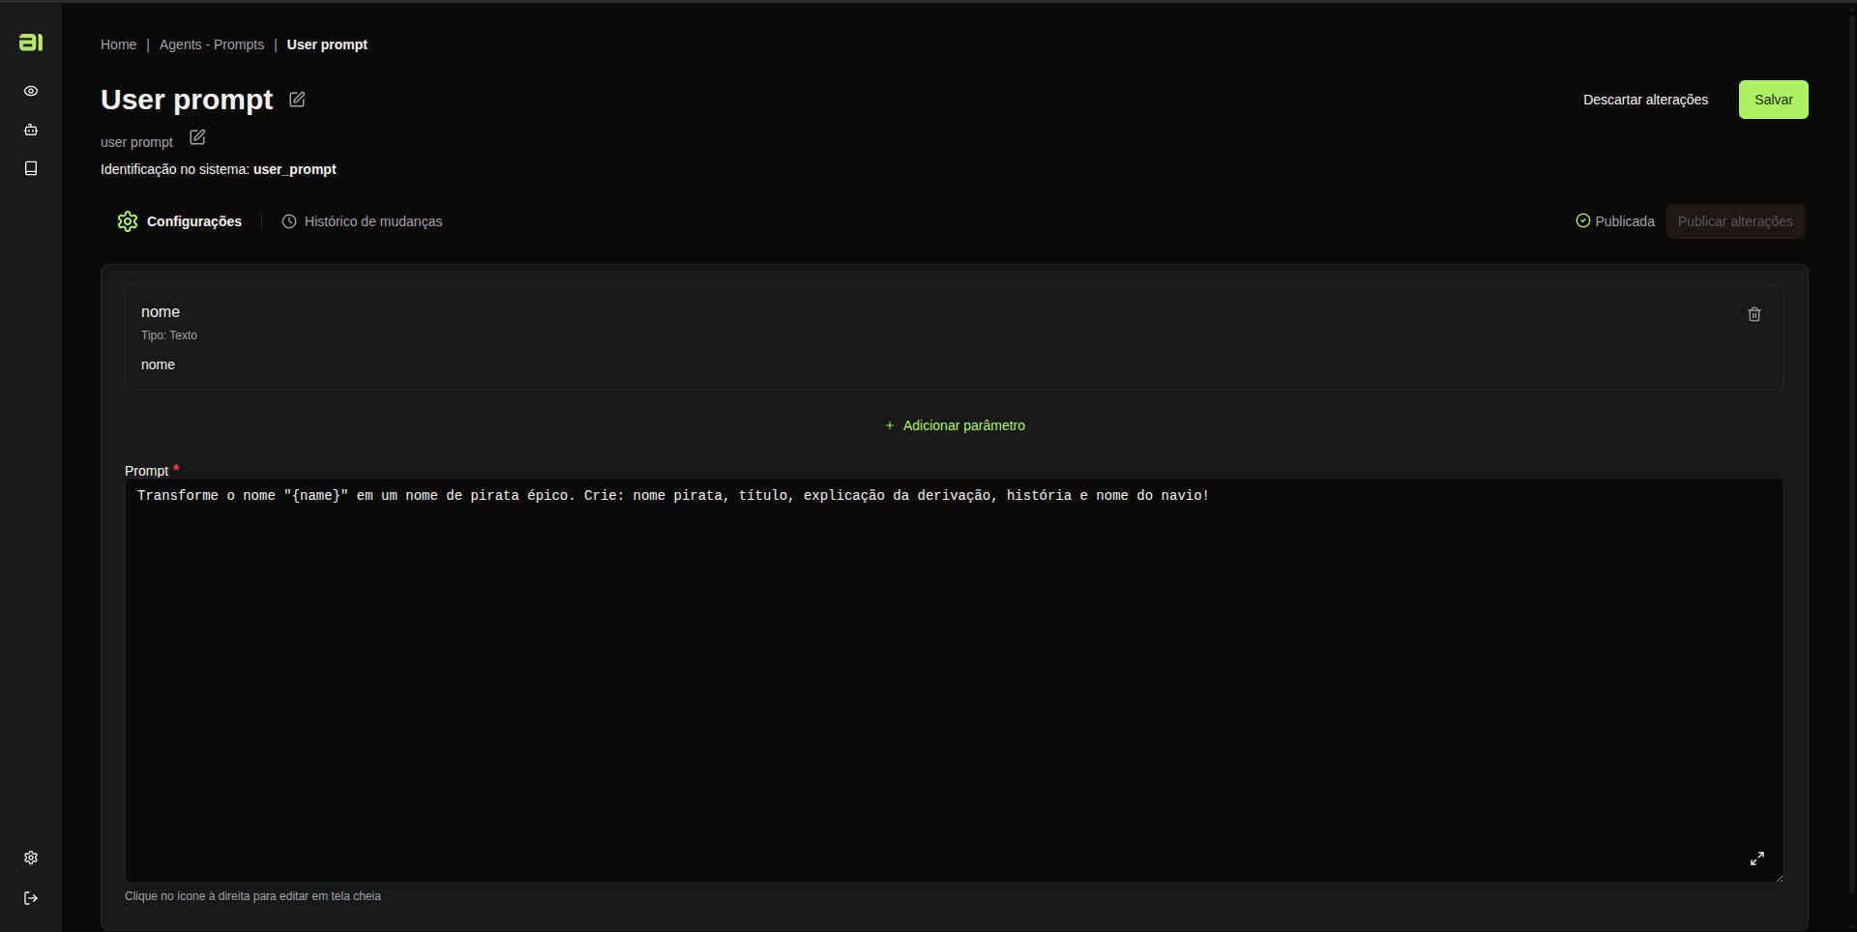Screen dimensions: 1857x932
Task: Click the Salvar button
Action: tap(1773, 100)
